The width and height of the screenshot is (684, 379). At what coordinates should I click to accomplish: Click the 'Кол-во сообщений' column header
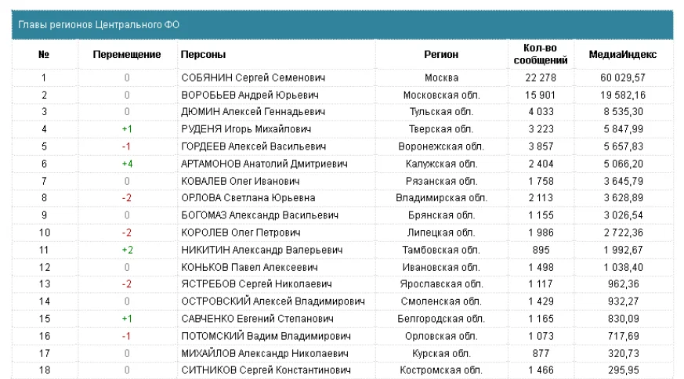point(541,55)
